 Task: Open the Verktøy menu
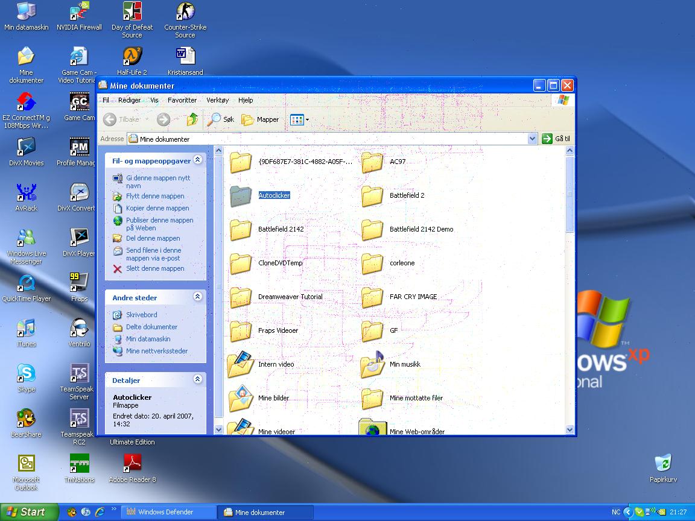[x=217, y=100]
